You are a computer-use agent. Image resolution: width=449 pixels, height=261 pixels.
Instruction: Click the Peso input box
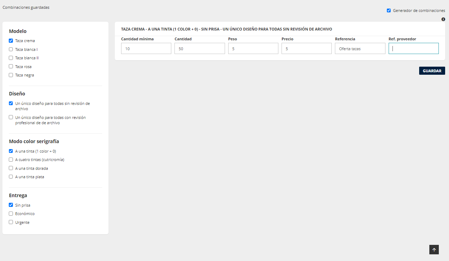tap(253, 49)
